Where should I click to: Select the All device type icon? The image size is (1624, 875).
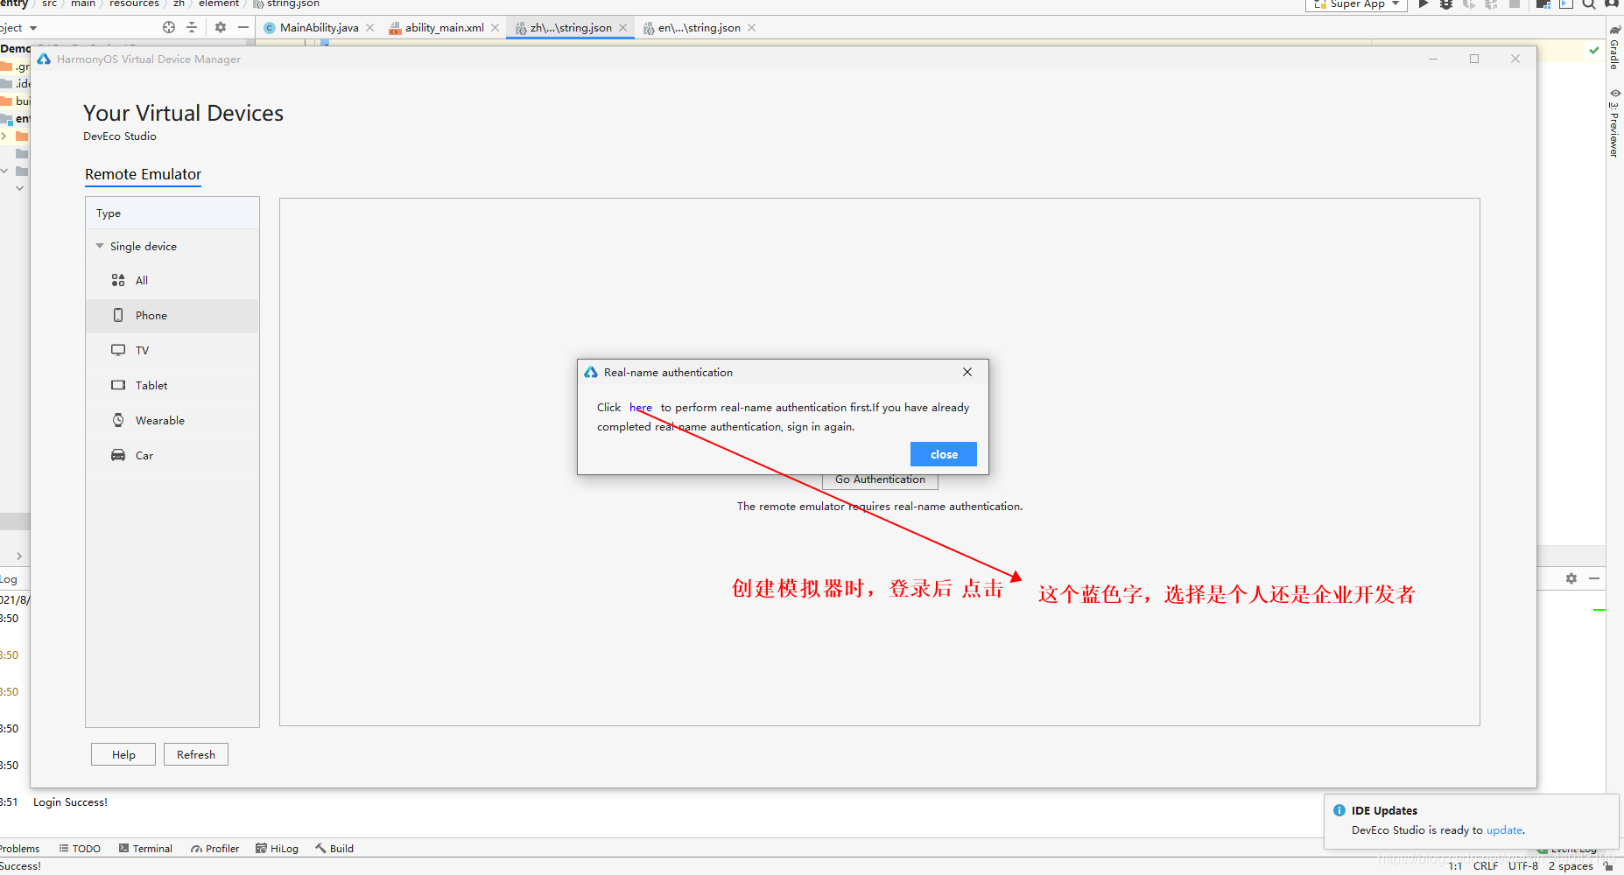coord(118,280)
